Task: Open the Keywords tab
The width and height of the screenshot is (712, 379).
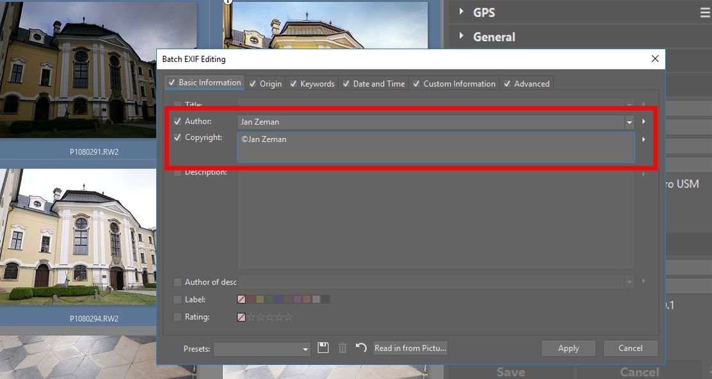Action: (312, 82)
